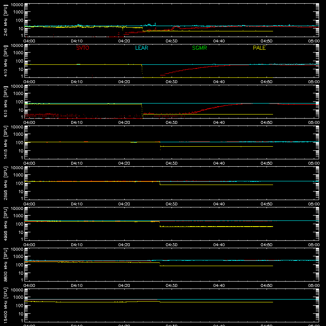Click the 100 y-axis label of 4995 MHz panel
This screenshot has width=326, height=326.
click(x=20, y=224)
